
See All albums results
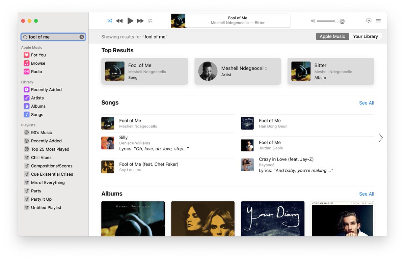pos(367,194)
